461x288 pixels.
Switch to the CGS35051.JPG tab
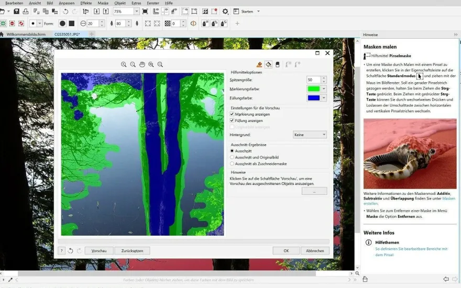point(67,34)
